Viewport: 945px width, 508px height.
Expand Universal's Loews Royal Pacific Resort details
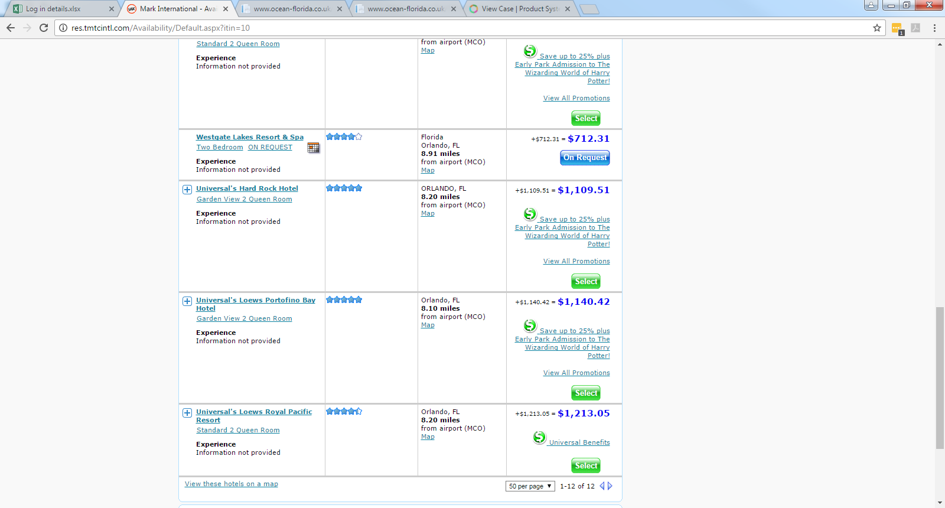tap(187, 413)
